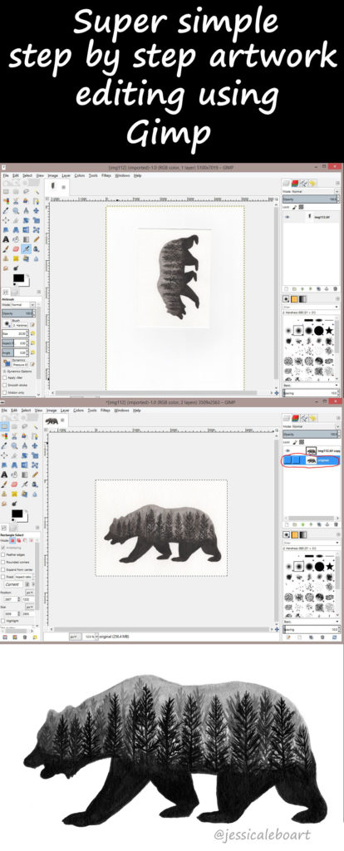The height and width of the screenshot is (851, 344).
Task: Open Colors menu in the Airbrush GIMP window
Action: tap(79, 175)
